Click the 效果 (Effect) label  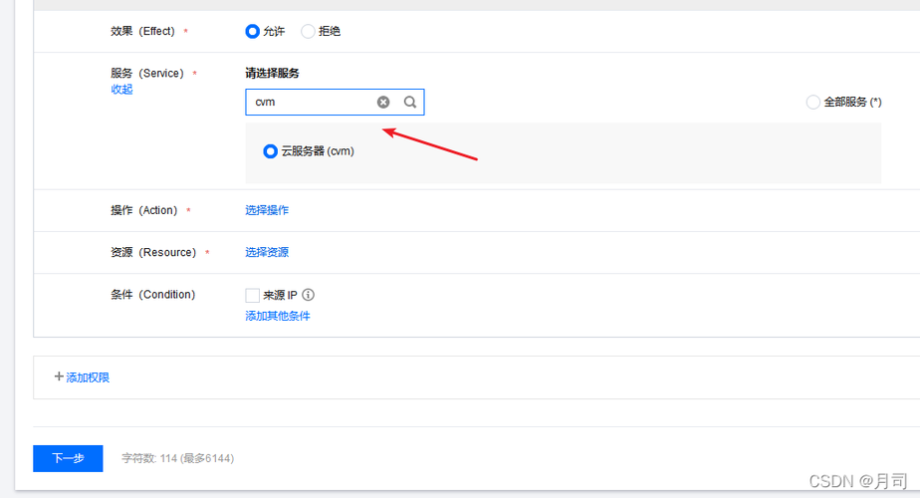143,31
